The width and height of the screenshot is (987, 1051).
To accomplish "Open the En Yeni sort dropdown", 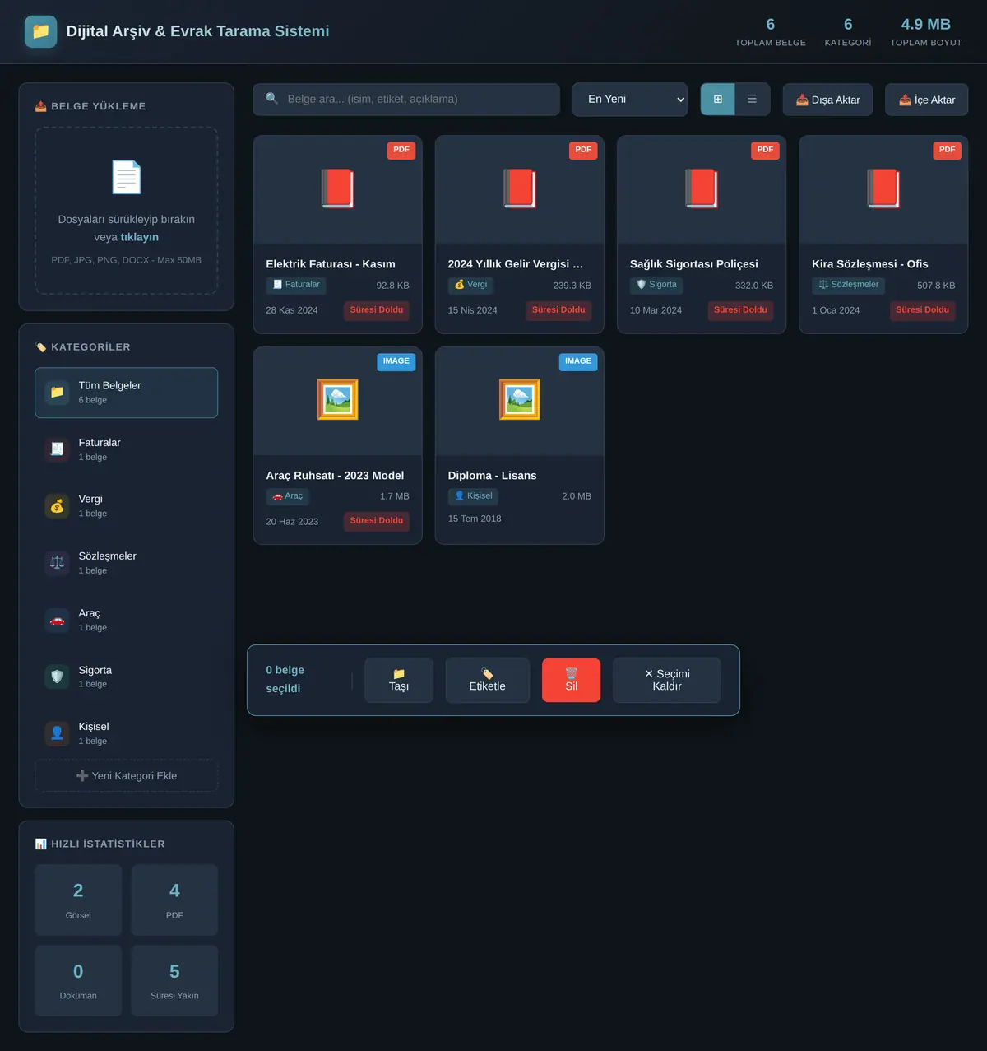I will coord(630,99).
